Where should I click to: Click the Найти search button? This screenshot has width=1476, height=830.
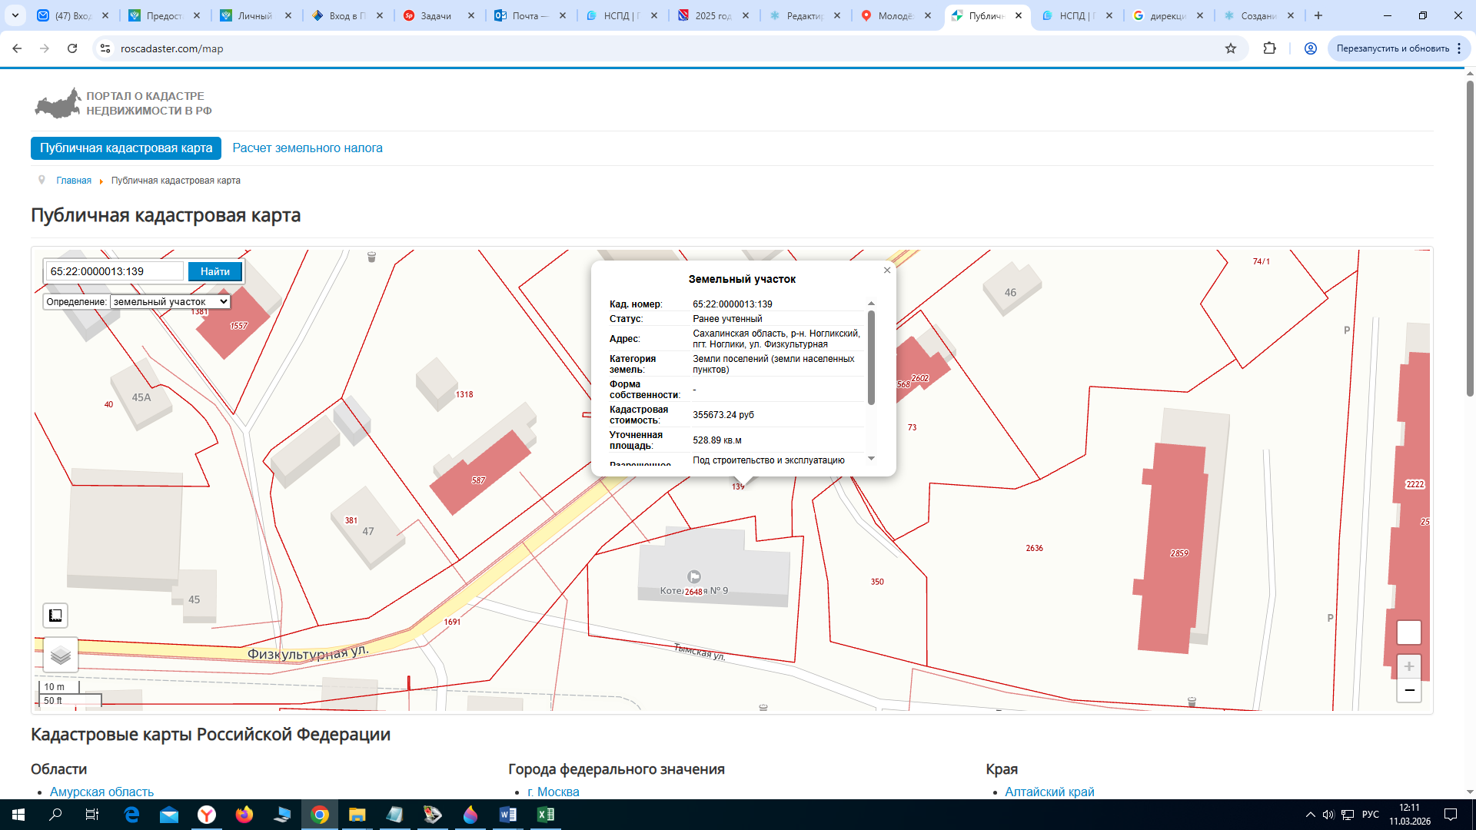click(x=215, y=271)
